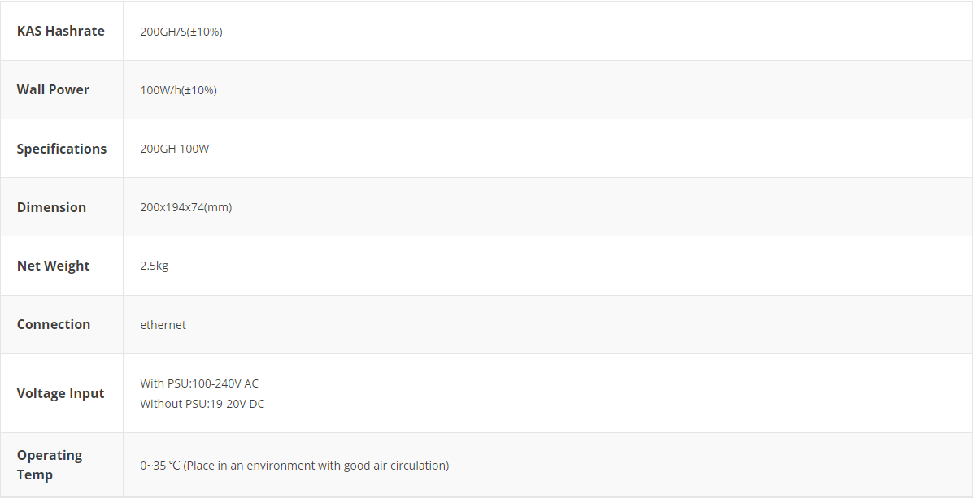Select the Connection row label
Image resolution: width=975 pixels, height=498 pixels.
54,324
